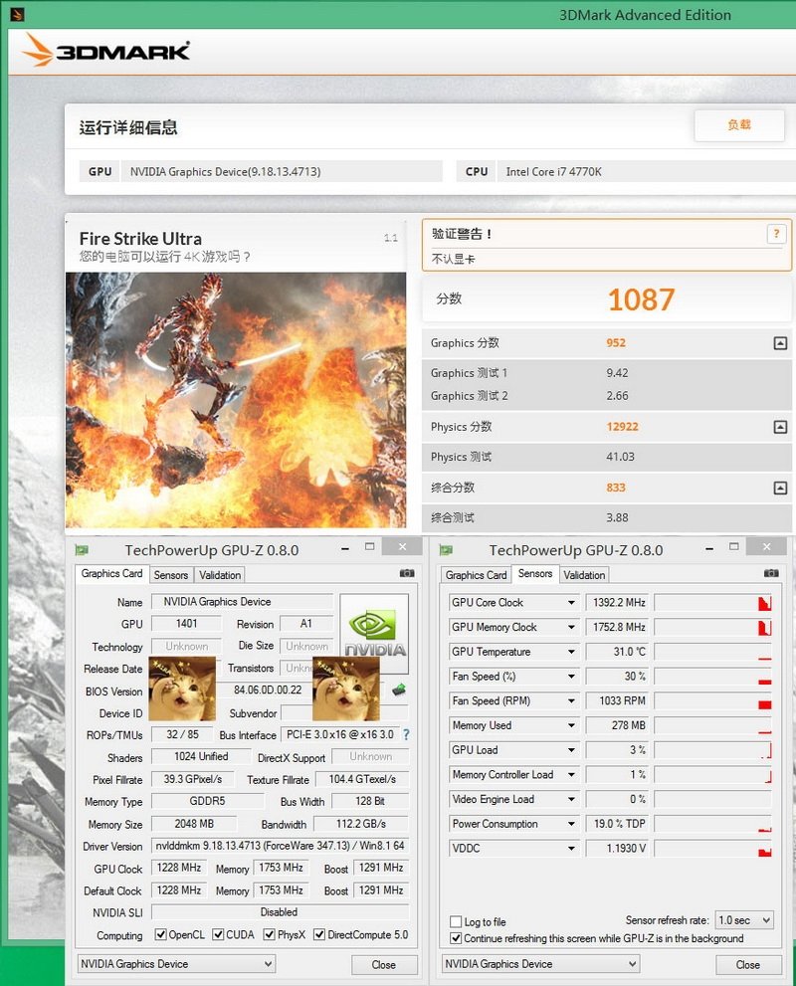
Task: Click the GPU driver info field in 3DMark
Action: pyautogui.click(x=283, y=172)
